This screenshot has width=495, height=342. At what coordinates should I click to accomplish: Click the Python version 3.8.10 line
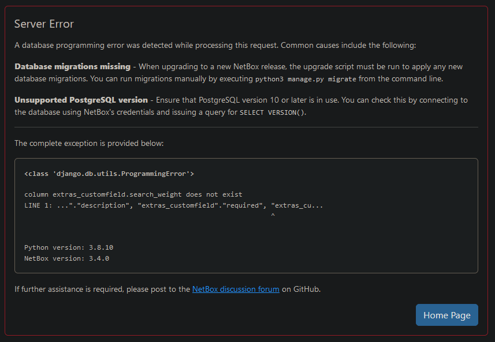click(69, 247)
